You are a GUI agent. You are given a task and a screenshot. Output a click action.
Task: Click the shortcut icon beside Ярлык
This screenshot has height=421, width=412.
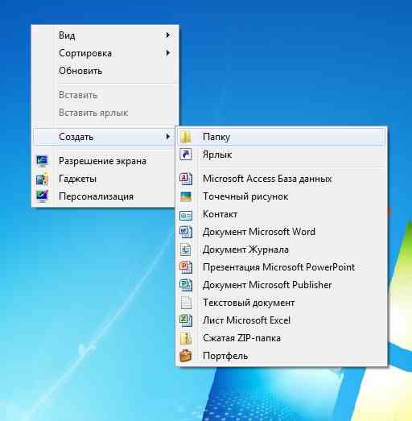click(186, 155)
